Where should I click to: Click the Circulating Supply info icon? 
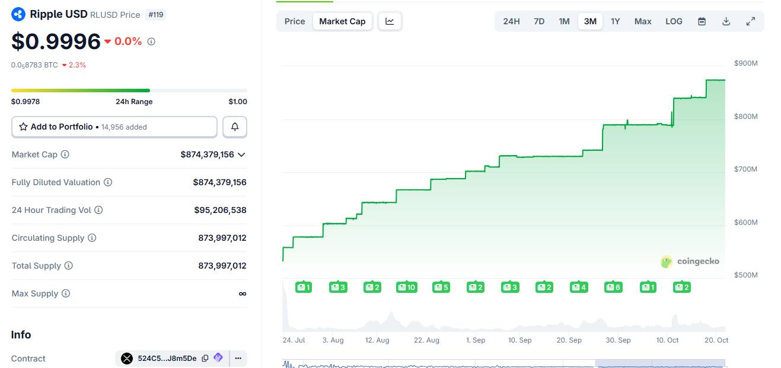92,238
